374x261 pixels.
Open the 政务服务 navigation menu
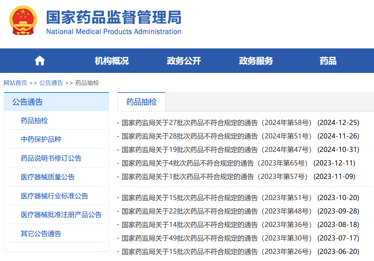pos(256,61)
